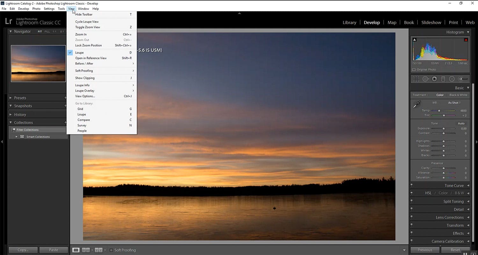Grab the White Balance eyedropper

point(417,104)
